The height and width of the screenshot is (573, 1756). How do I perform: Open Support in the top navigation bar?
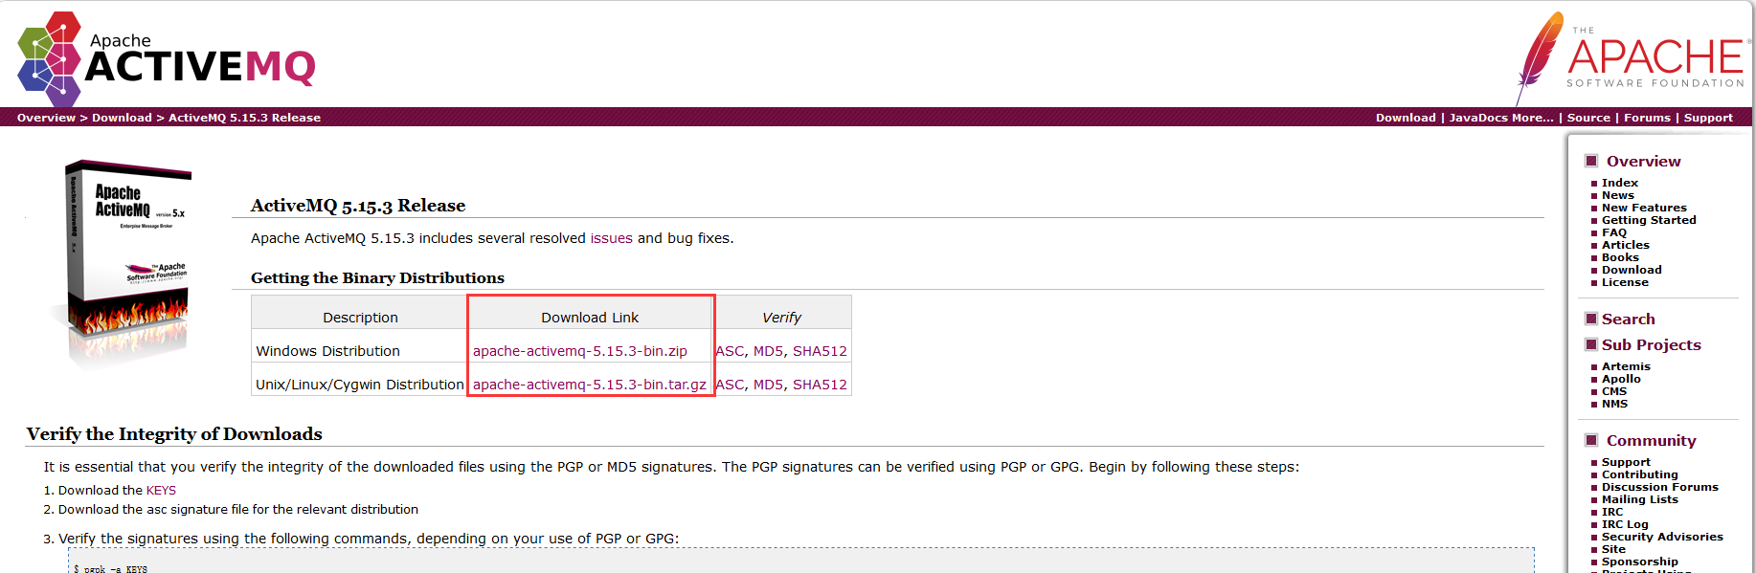(x=1708, y=118)
